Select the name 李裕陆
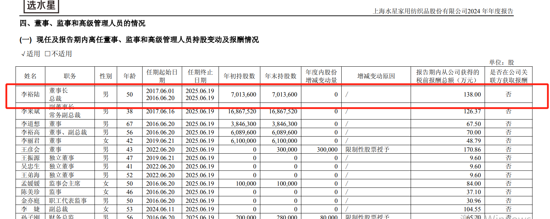Screen dimensions: 550x219 click(31, 94)
